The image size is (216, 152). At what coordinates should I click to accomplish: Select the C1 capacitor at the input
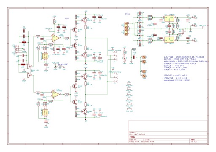(x=24, y=31)
